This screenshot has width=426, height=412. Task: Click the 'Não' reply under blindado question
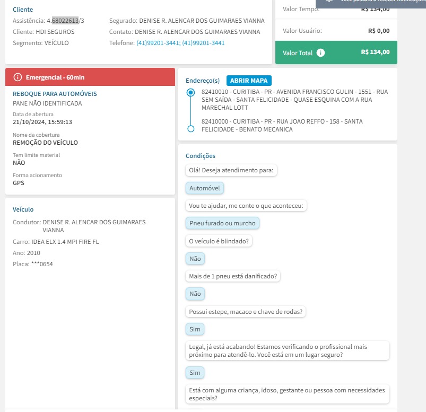point(195,259)
